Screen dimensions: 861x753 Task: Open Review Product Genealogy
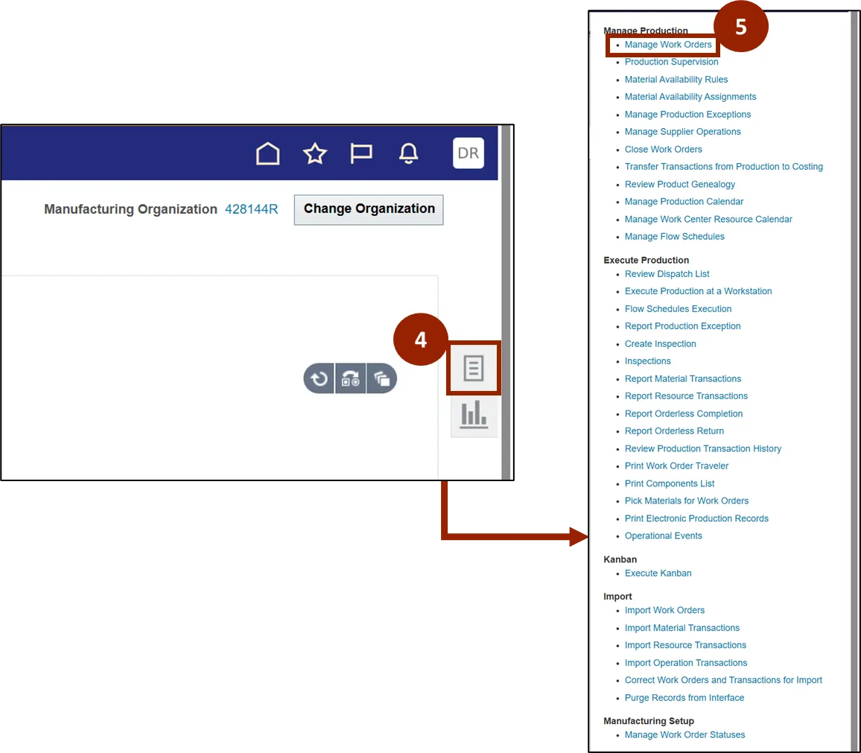click(680, 185)
